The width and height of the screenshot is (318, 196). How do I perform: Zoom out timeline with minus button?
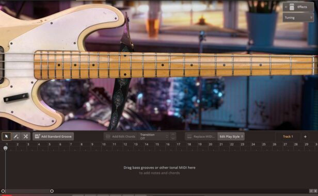point(311,191)
